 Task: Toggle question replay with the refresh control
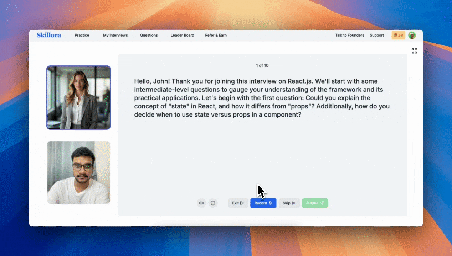213,203
